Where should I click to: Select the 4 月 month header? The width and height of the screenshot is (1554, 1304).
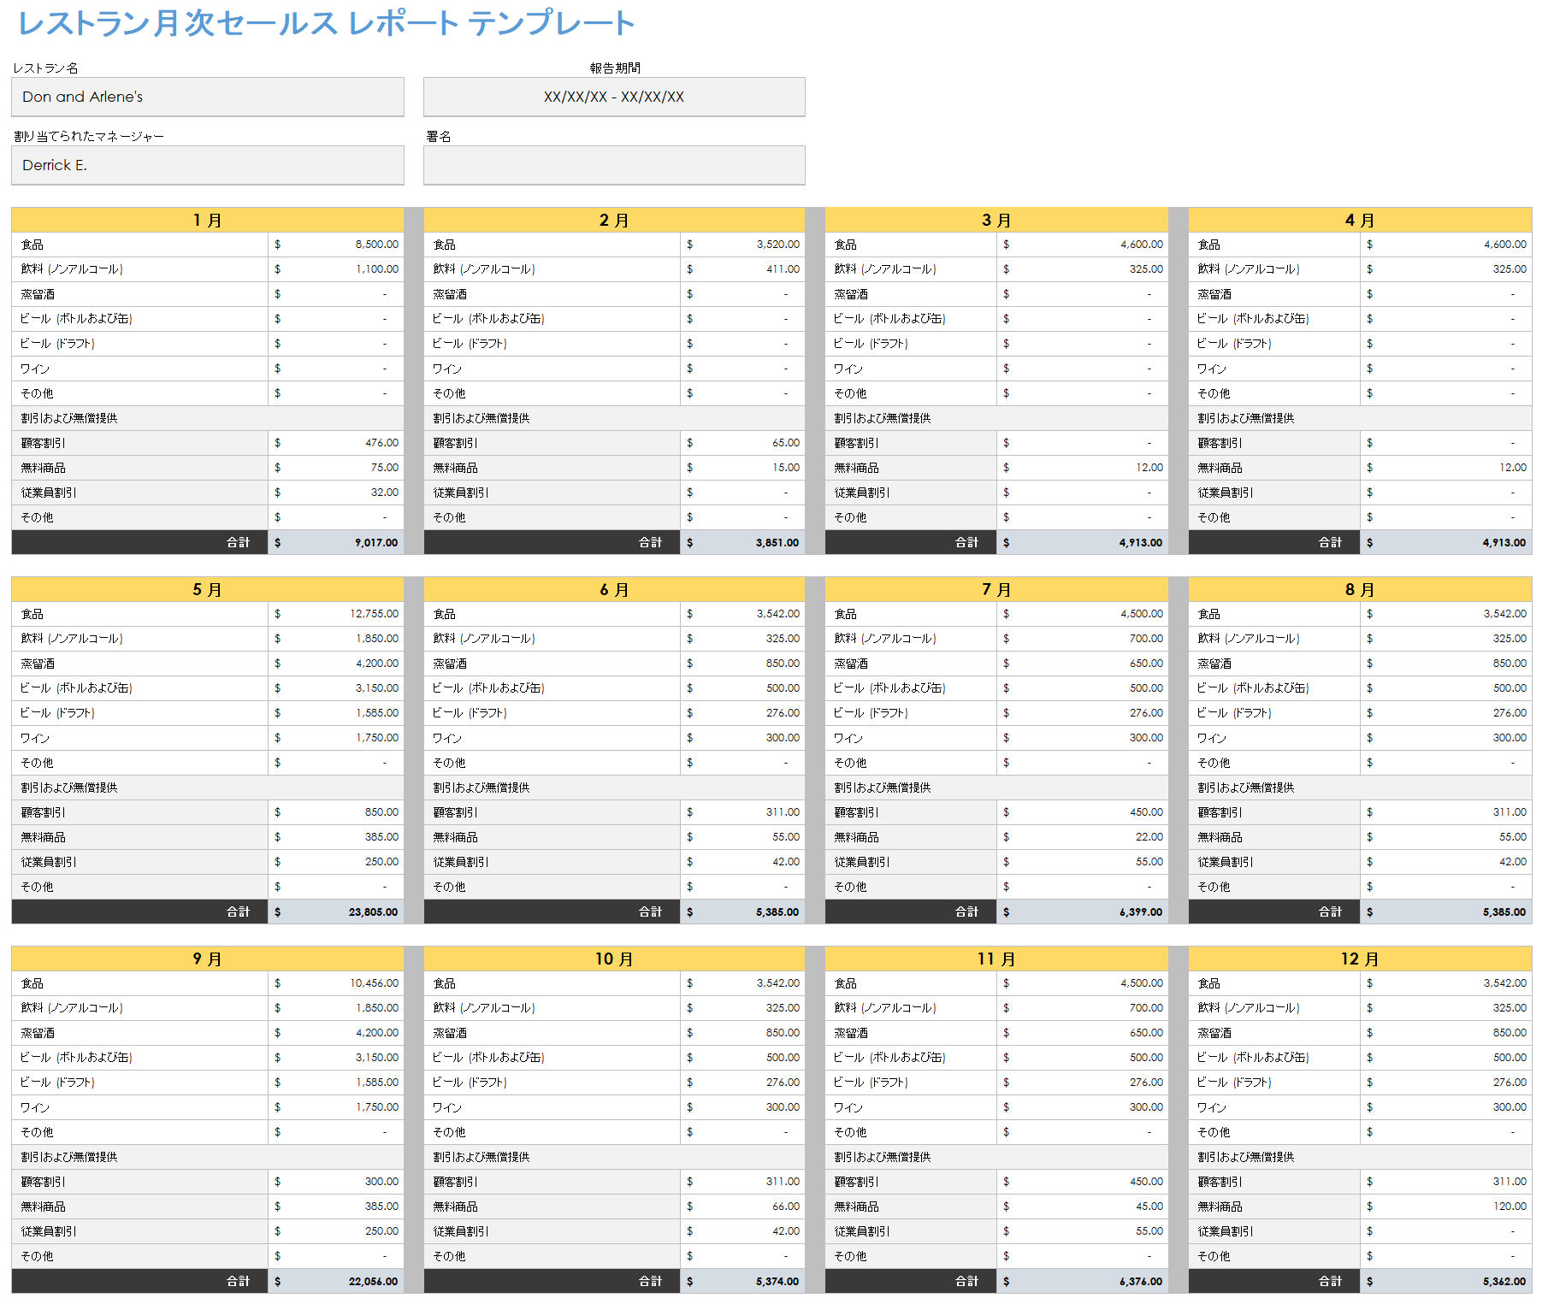click(1360, 220)
